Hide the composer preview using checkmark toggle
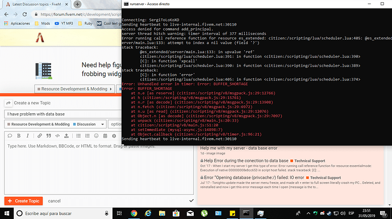This screenshot has height=219, width=392. (x=191, y=200)
